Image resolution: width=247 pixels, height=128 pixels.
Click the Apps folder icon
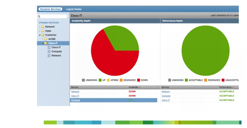[x=43, y=31]
